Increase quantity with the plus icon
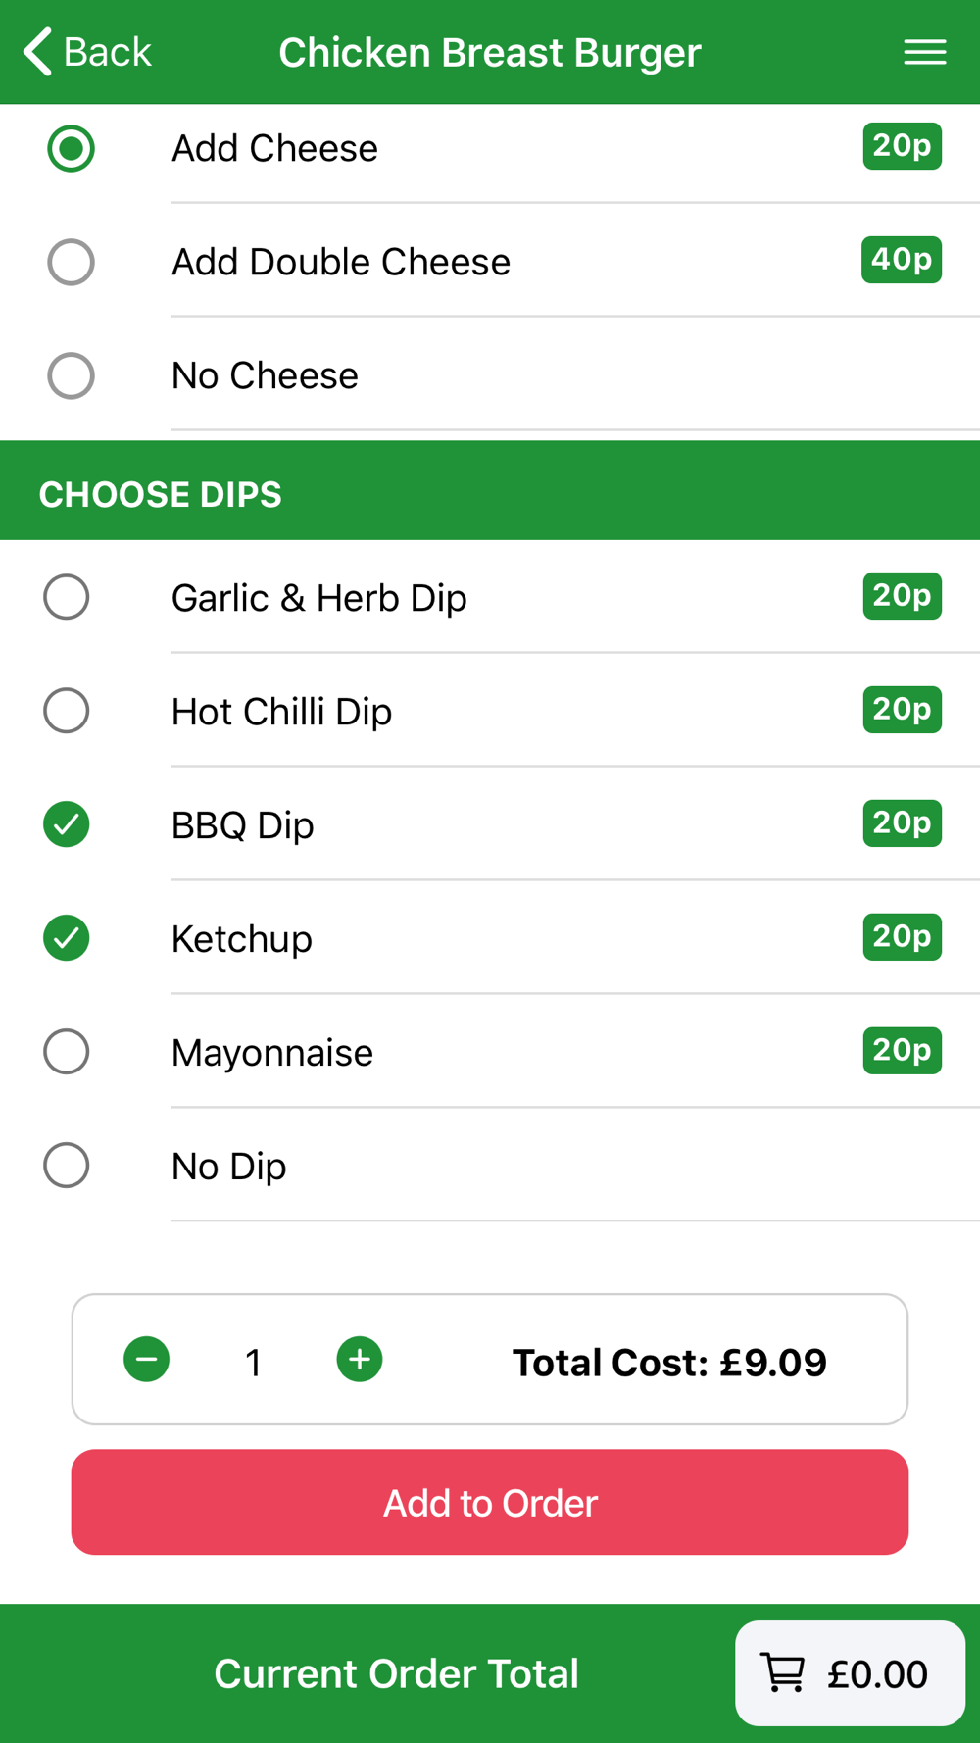 pyautogui.click(x=360, y=1360)
